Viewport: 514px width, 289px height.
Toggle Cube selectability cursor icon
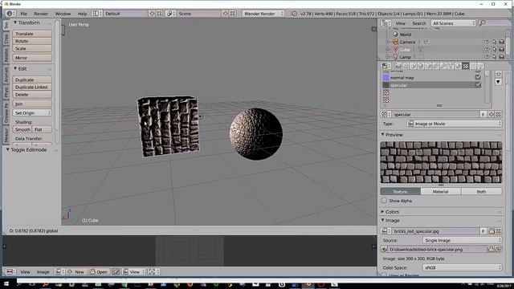tap(495, 50)
